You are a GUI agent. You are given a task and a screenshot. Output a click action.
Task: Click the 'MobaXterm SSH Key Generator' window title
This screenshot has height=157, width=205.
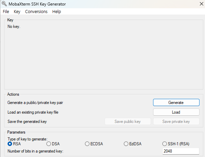[37, 4]
